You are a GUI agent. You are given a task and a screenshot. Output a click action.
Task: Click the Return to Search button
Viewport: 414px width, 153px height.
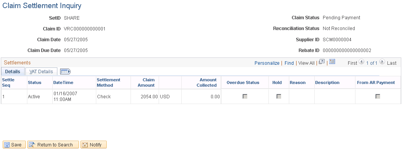tap(53, 145)
